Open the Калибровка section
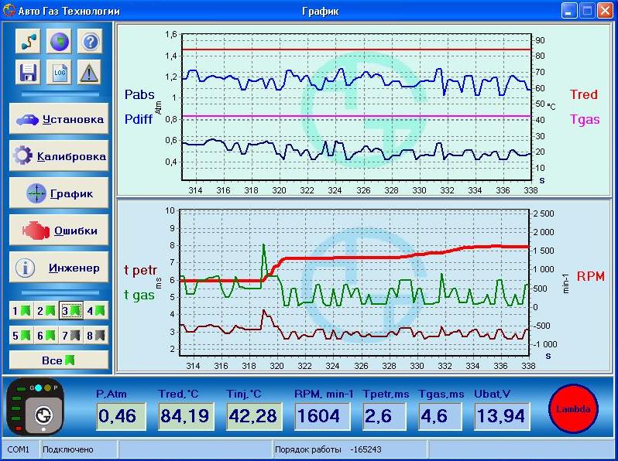Screen dimensions: 618x461 point(59,156)
